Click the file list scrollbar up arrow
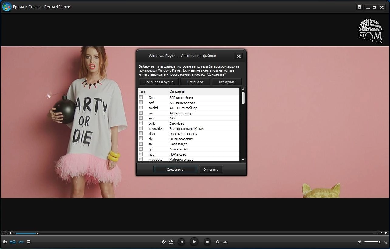390x249 pixels. click(243, 89)
